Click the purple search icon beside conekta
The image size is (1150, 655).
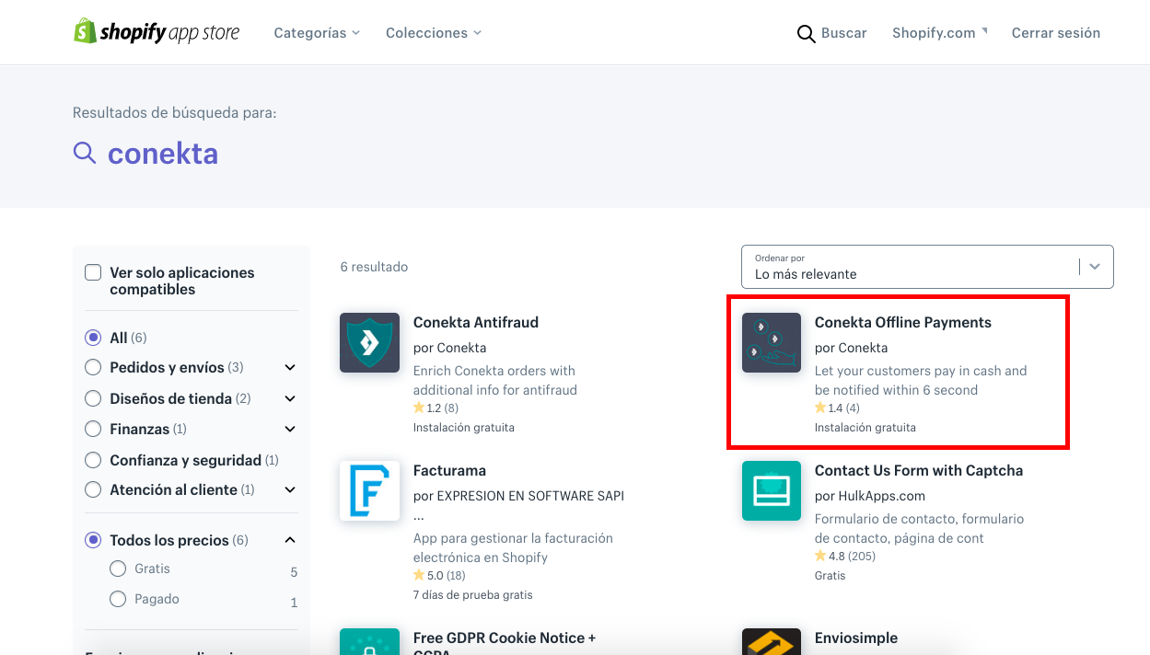[85, 153]
